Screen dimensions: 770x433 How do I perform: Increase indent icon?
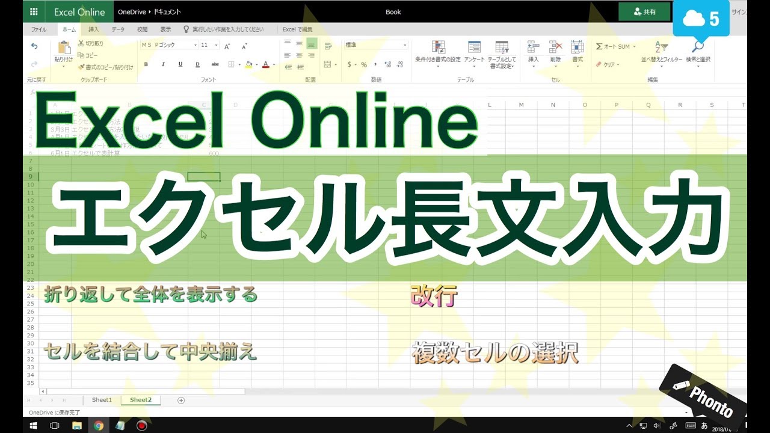click(x=300, y=66)
